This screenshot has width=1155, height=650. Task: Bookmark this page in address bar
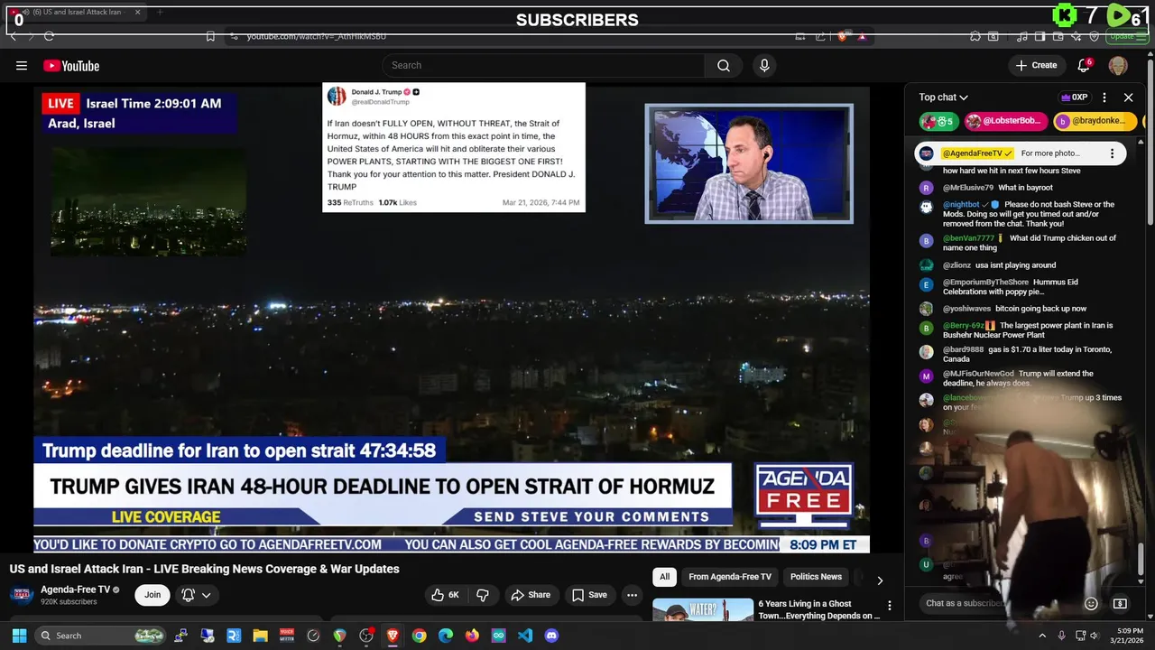[x=210, y=36]
